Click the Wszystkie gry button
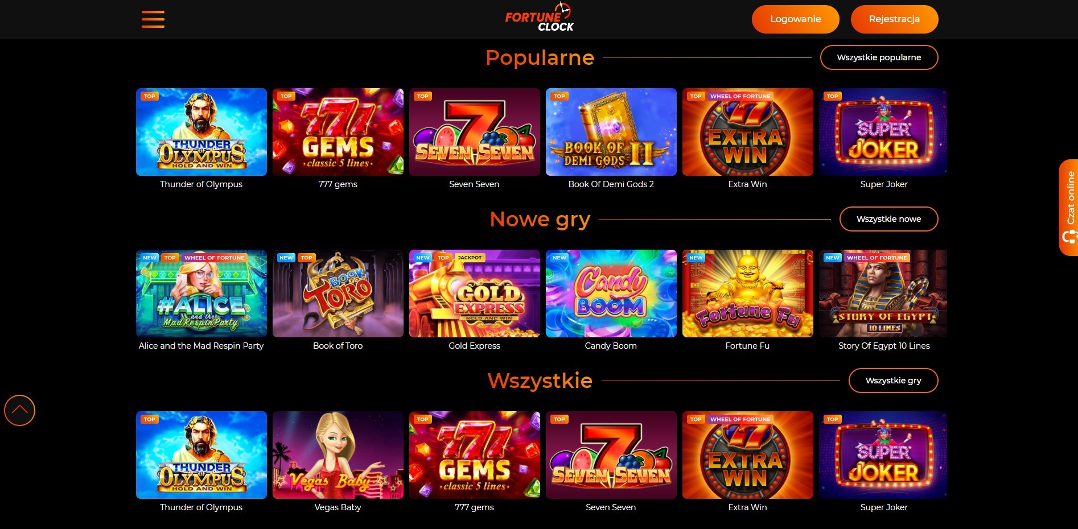 (893, 381)
